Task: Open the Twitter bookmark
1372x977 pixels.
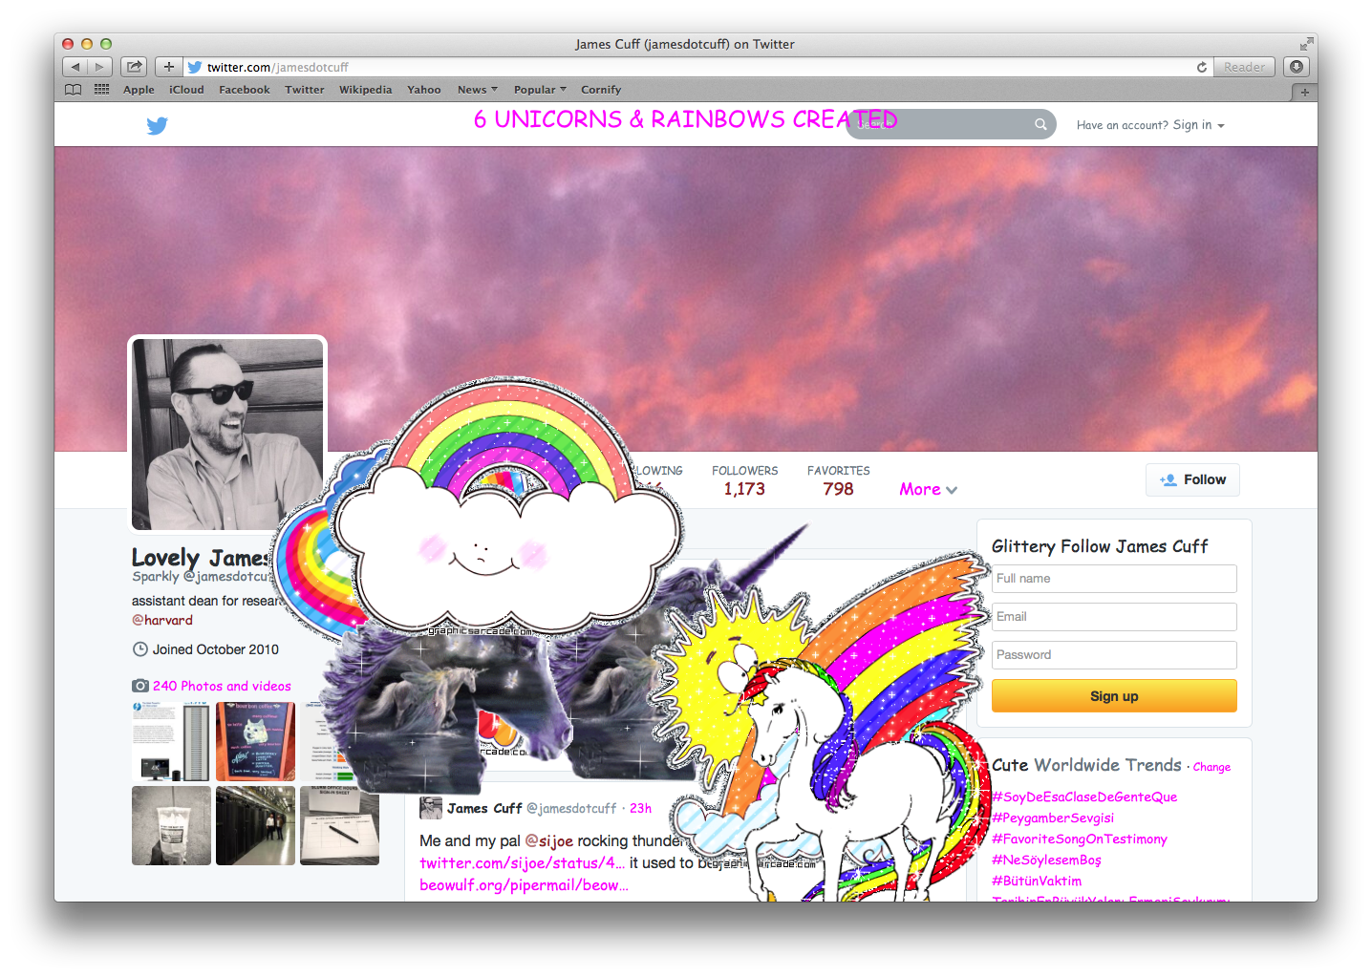Action: click(305, 90)
